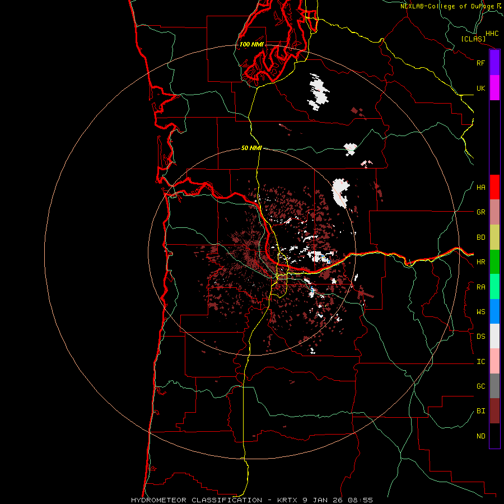This screenshot has width=504, height=504.
Task: Click the yellow BD legend swatch
Action: coord(494,237)
